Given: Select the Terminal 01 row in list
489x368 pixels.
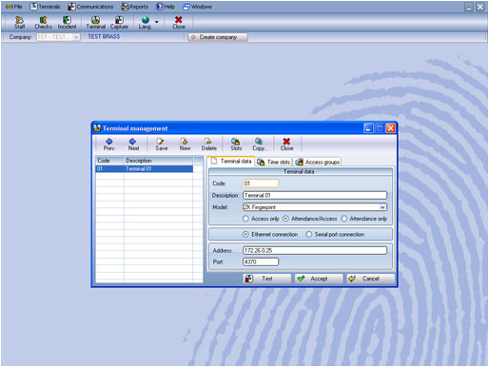Looking at the screenshot, I should [145, 168].
